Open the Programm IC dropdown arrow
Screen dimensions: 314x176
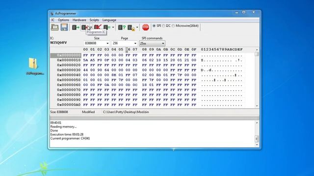[x=91, y=27]
